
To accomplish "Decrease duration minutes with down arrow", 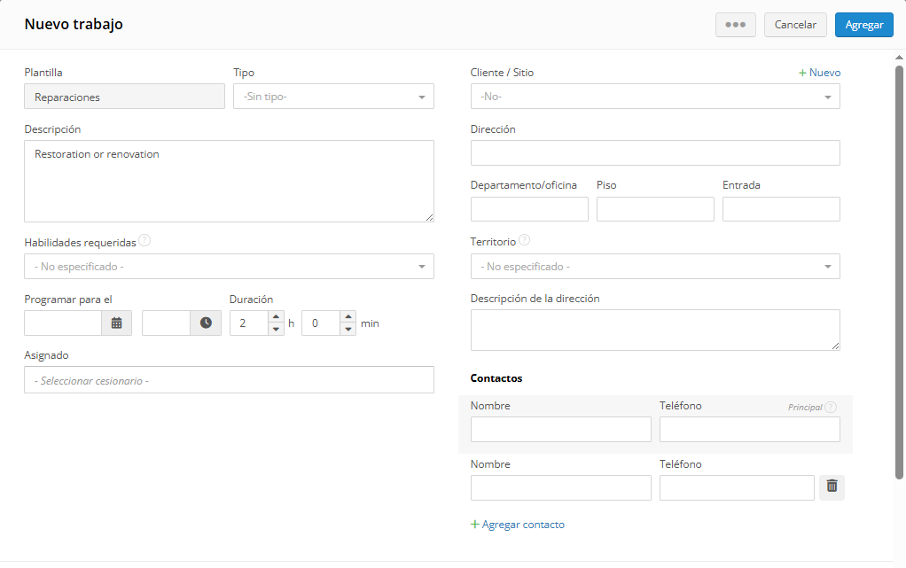I will 348,330.
